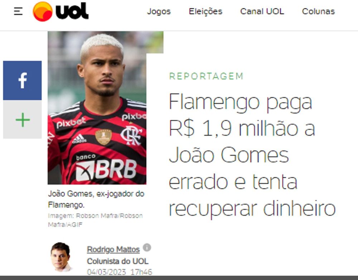This screenshot has height=280, width=358.
Task: Click the REPORTAGEM category label
Action: 206,76
